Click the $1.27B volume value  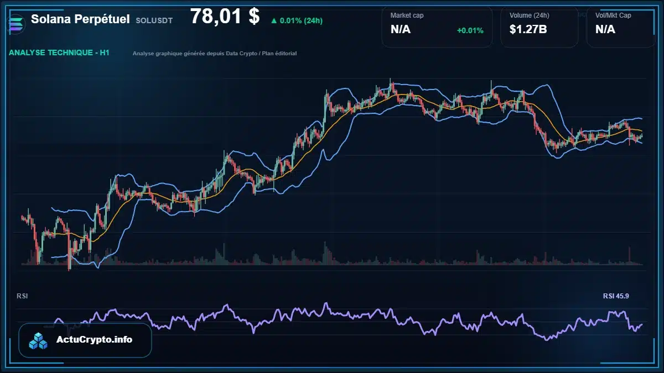(528, 29)
